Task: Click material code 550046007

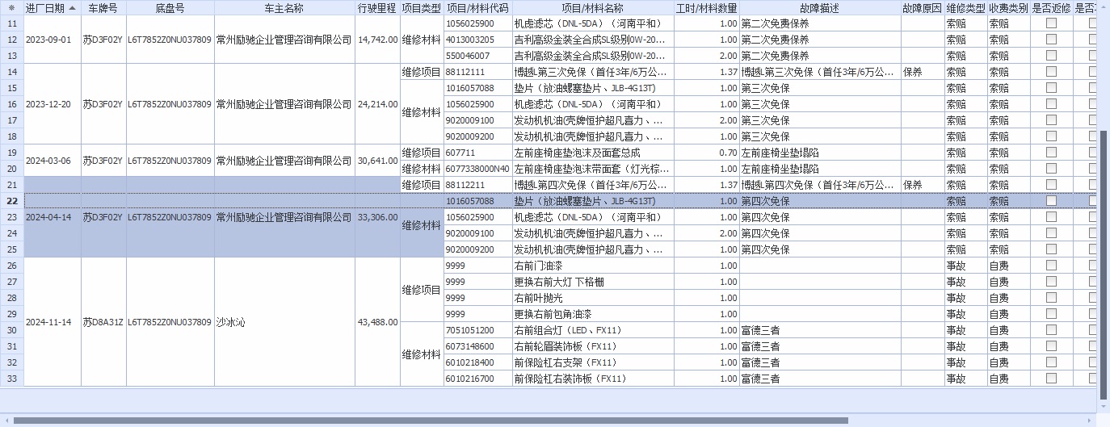Action: point(468,56)
